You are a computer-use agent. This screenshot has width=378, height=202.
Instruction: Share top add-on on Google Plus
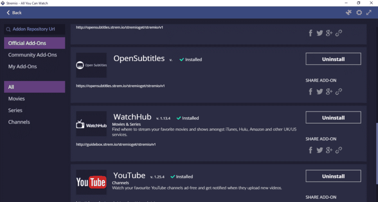tap(329, 33)
